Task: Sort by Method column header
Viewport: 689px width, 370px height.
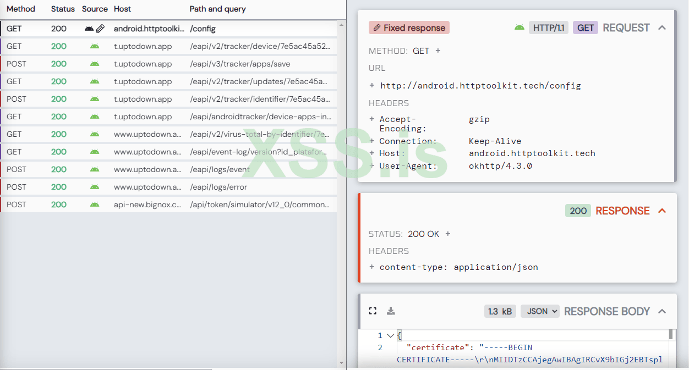Action: [21, 9]
